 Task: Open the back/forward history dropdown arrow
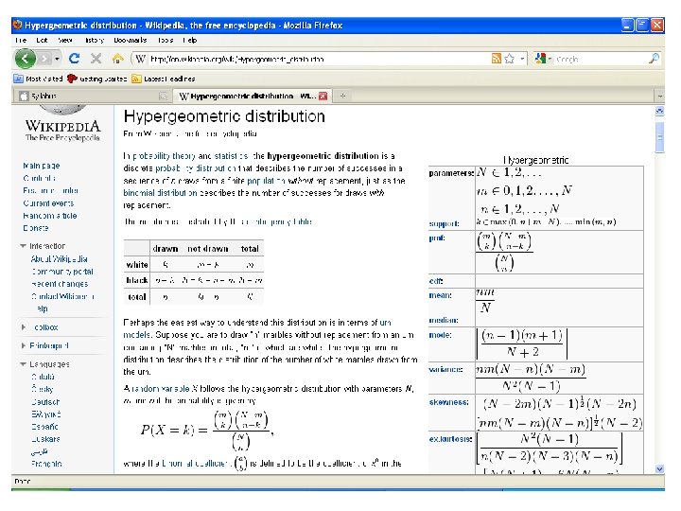coord(58,59)
